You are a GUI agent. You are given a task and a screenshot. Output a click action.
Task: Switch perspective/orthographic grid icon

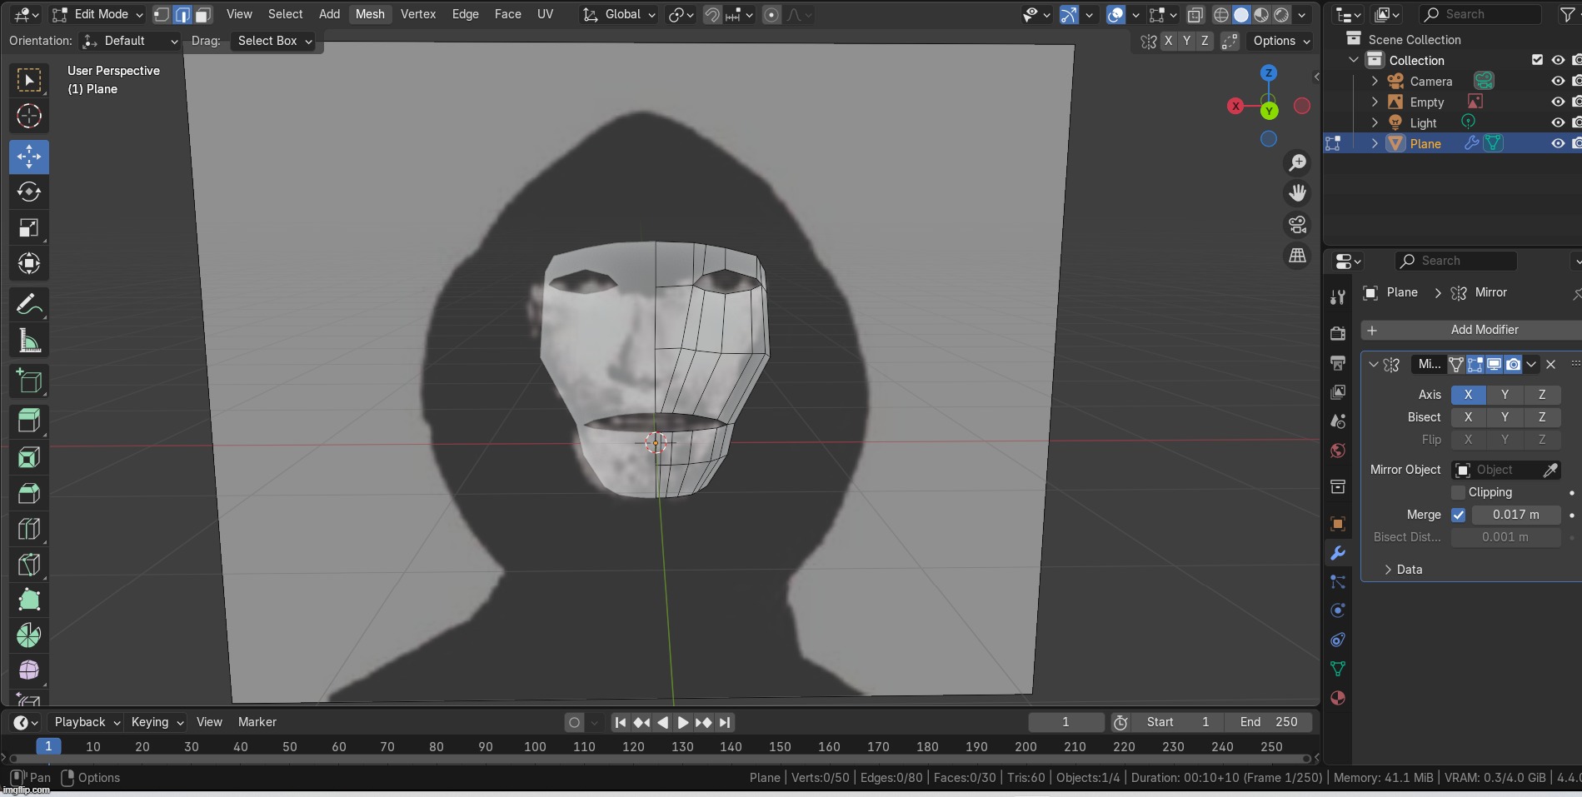1297,256
